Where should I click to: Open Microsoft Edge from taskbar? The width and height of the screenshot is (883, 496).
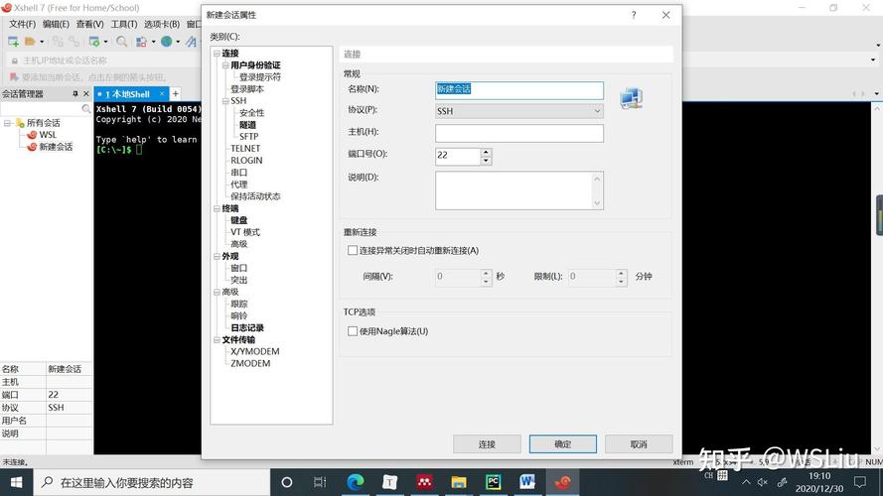pyautogui.click(x=356, y=482)
